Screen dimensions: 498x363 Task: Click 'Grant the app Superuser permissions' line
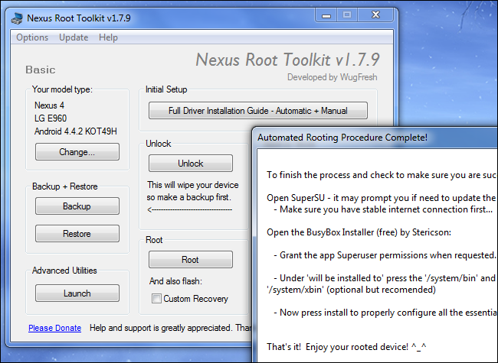[385, 255]
